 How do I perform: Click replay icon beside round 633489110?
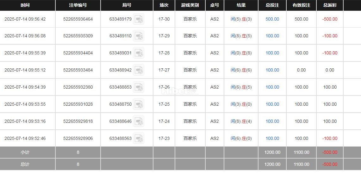pyautogui.click(x=139, y=36)
